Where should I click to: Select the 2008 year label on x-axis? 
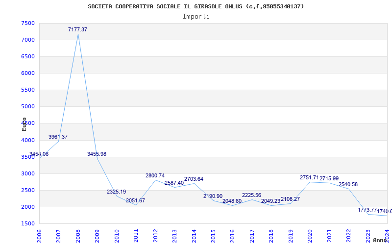point(78,235)
